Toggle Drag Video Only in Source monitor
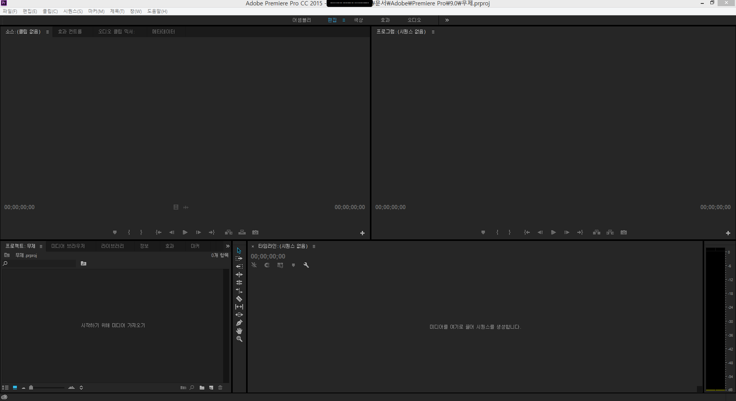 (x=176, y=207)
